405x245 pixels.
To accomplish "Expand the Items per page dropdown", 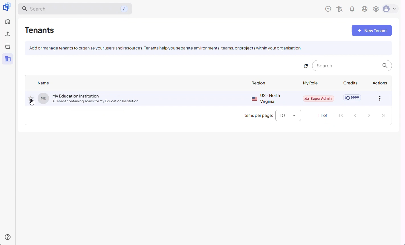I will (288, 116).
